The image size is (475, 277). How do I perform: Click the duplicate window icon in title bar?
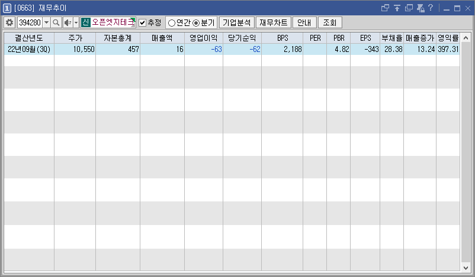click(x=409, y=8)
